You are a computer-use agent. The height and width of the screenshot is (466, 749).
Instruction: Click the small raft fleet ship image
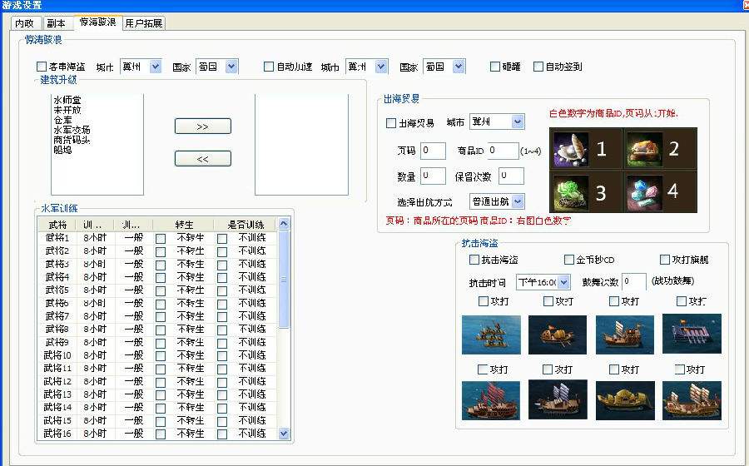click(x=491, y=335)
